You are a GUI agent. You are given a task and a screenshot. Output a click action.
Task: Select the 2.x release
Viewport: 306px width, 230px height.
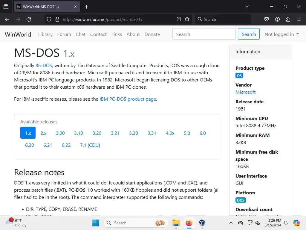(x=43, y=133)
